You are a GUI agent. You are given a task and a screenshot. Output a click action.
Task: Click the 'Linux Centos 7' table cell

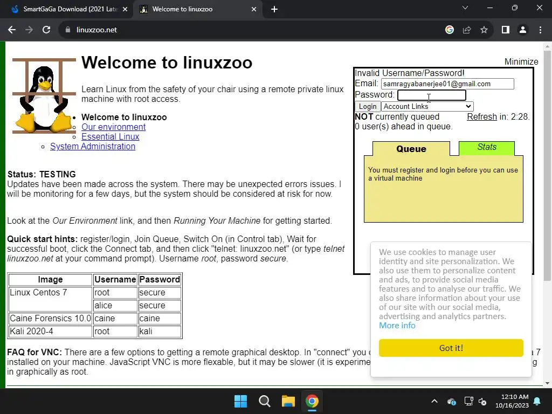(50, 299)
